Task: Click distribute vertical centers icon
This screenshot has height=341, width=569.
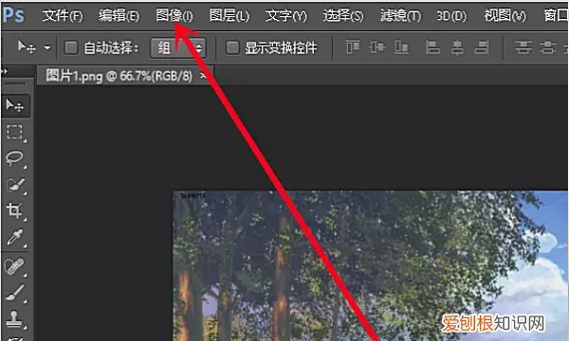Action: pos(547,47)
